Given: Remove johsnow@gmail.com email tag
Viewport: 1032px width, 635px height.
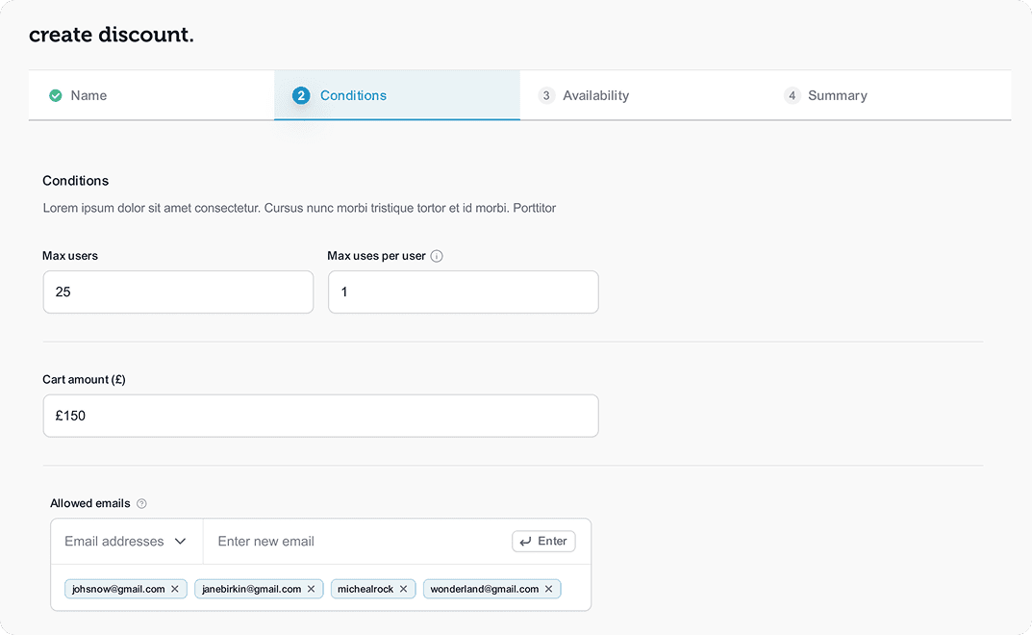Looking at the screenshot, I should click(x=175, y=589).
